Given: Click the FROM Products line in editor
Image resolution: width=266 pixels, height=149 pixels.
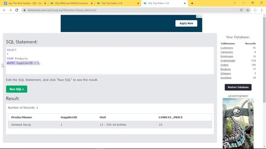Looking at the screenshot, I should click(17, 59).
